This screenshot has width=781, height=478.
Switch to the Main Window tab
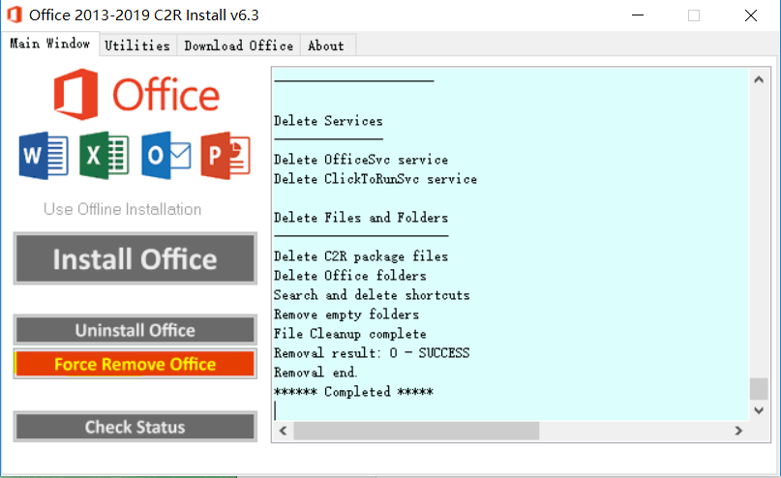tap(49, 44)
